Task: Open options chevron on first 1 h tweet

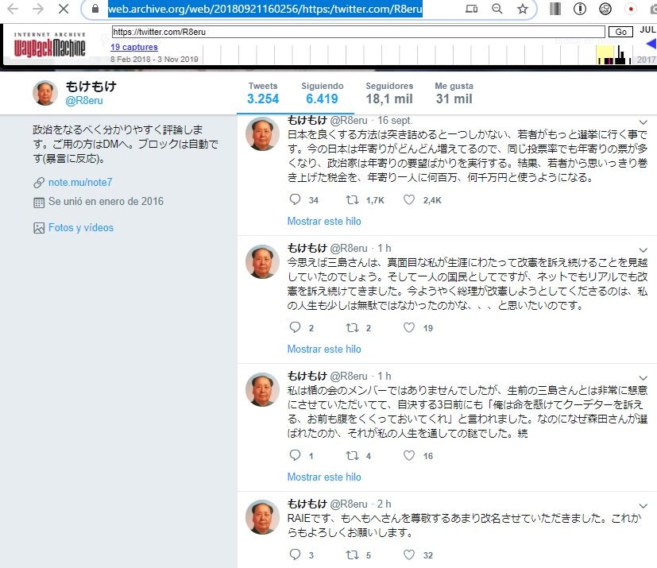Action: click(x=643, y=250)
